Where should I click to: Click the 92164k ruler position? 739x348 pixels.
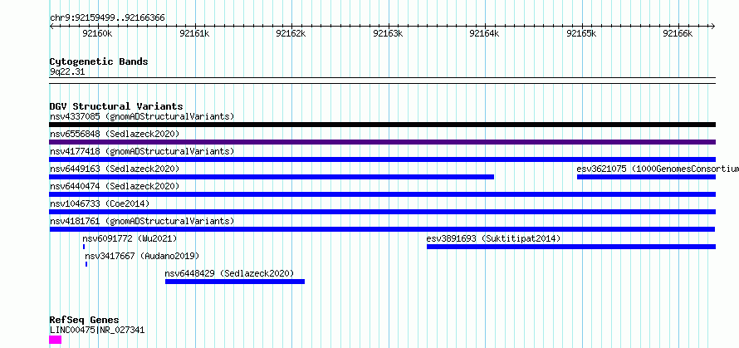point(485,33)
